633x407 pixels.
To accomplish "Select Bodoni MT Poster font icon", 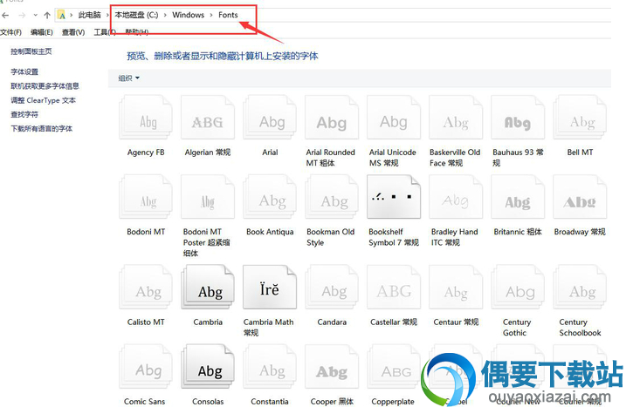I will coord(208,197).
